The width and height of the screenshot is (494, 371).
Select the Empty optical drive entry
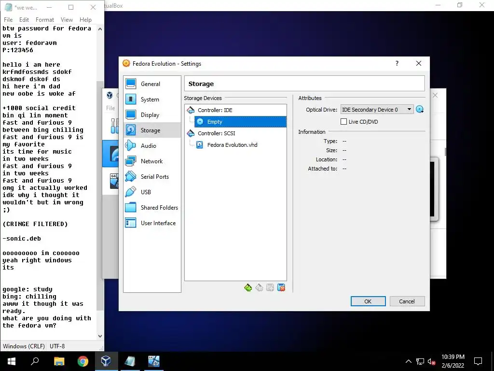(x=240, y=122)
